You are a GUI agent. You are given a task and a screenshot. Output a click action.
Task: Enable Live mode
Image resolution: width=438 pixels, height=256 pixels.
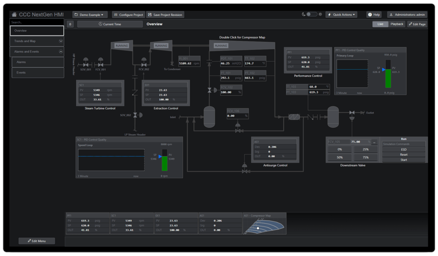coord(380,24)
